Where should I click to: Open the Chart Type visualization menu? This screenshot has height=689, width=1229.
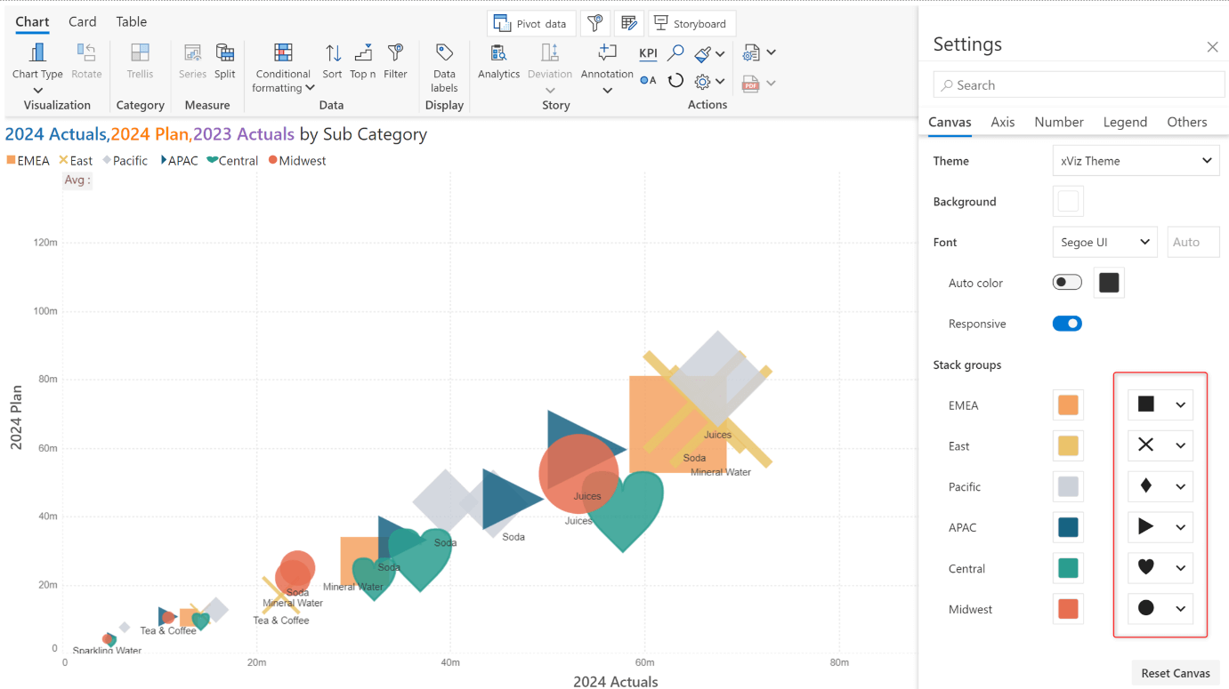[x=37, y=67]
